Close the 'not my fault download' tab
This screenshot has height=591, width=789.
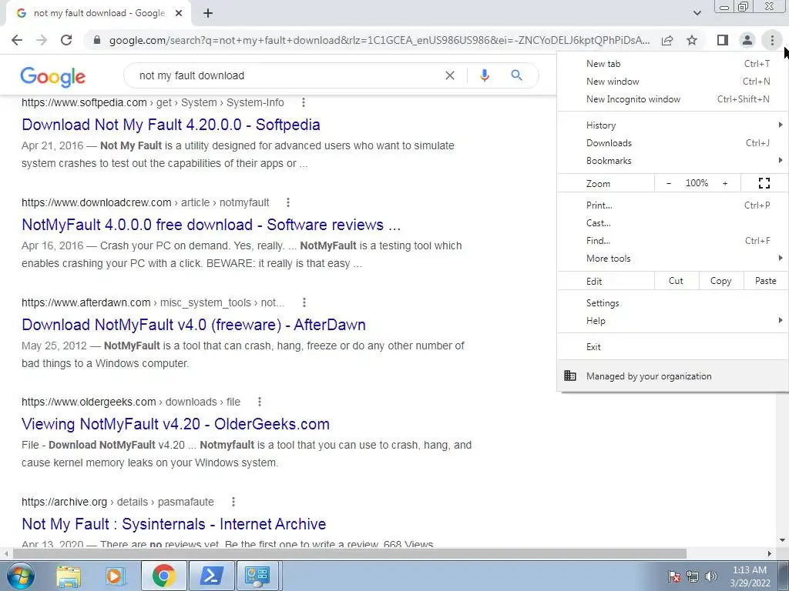[179, 14]
